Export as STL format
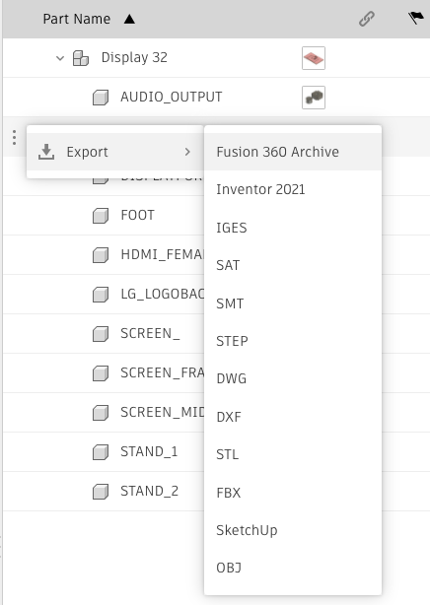Screen dimensions: 430x605 click(x=293, y=454)
